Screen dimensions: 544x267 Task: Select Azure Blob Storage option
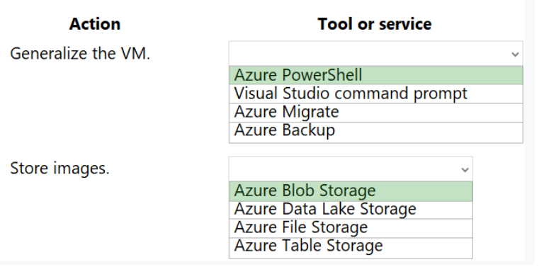[x=351, y=191]
